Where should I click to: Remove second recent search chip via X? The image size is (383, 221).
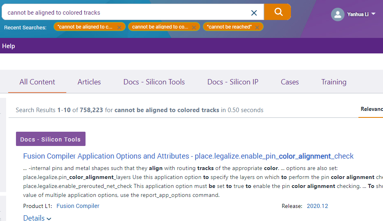[194, 27]
